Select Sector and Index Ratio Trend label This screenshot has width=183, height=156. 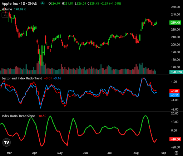point(22,78)
